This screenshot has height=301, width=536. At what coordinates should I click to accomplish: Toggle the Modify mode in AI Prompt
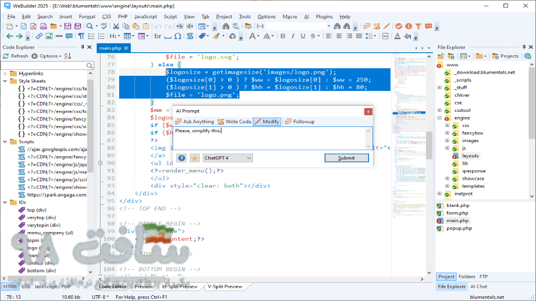click(x=267, y=121)
